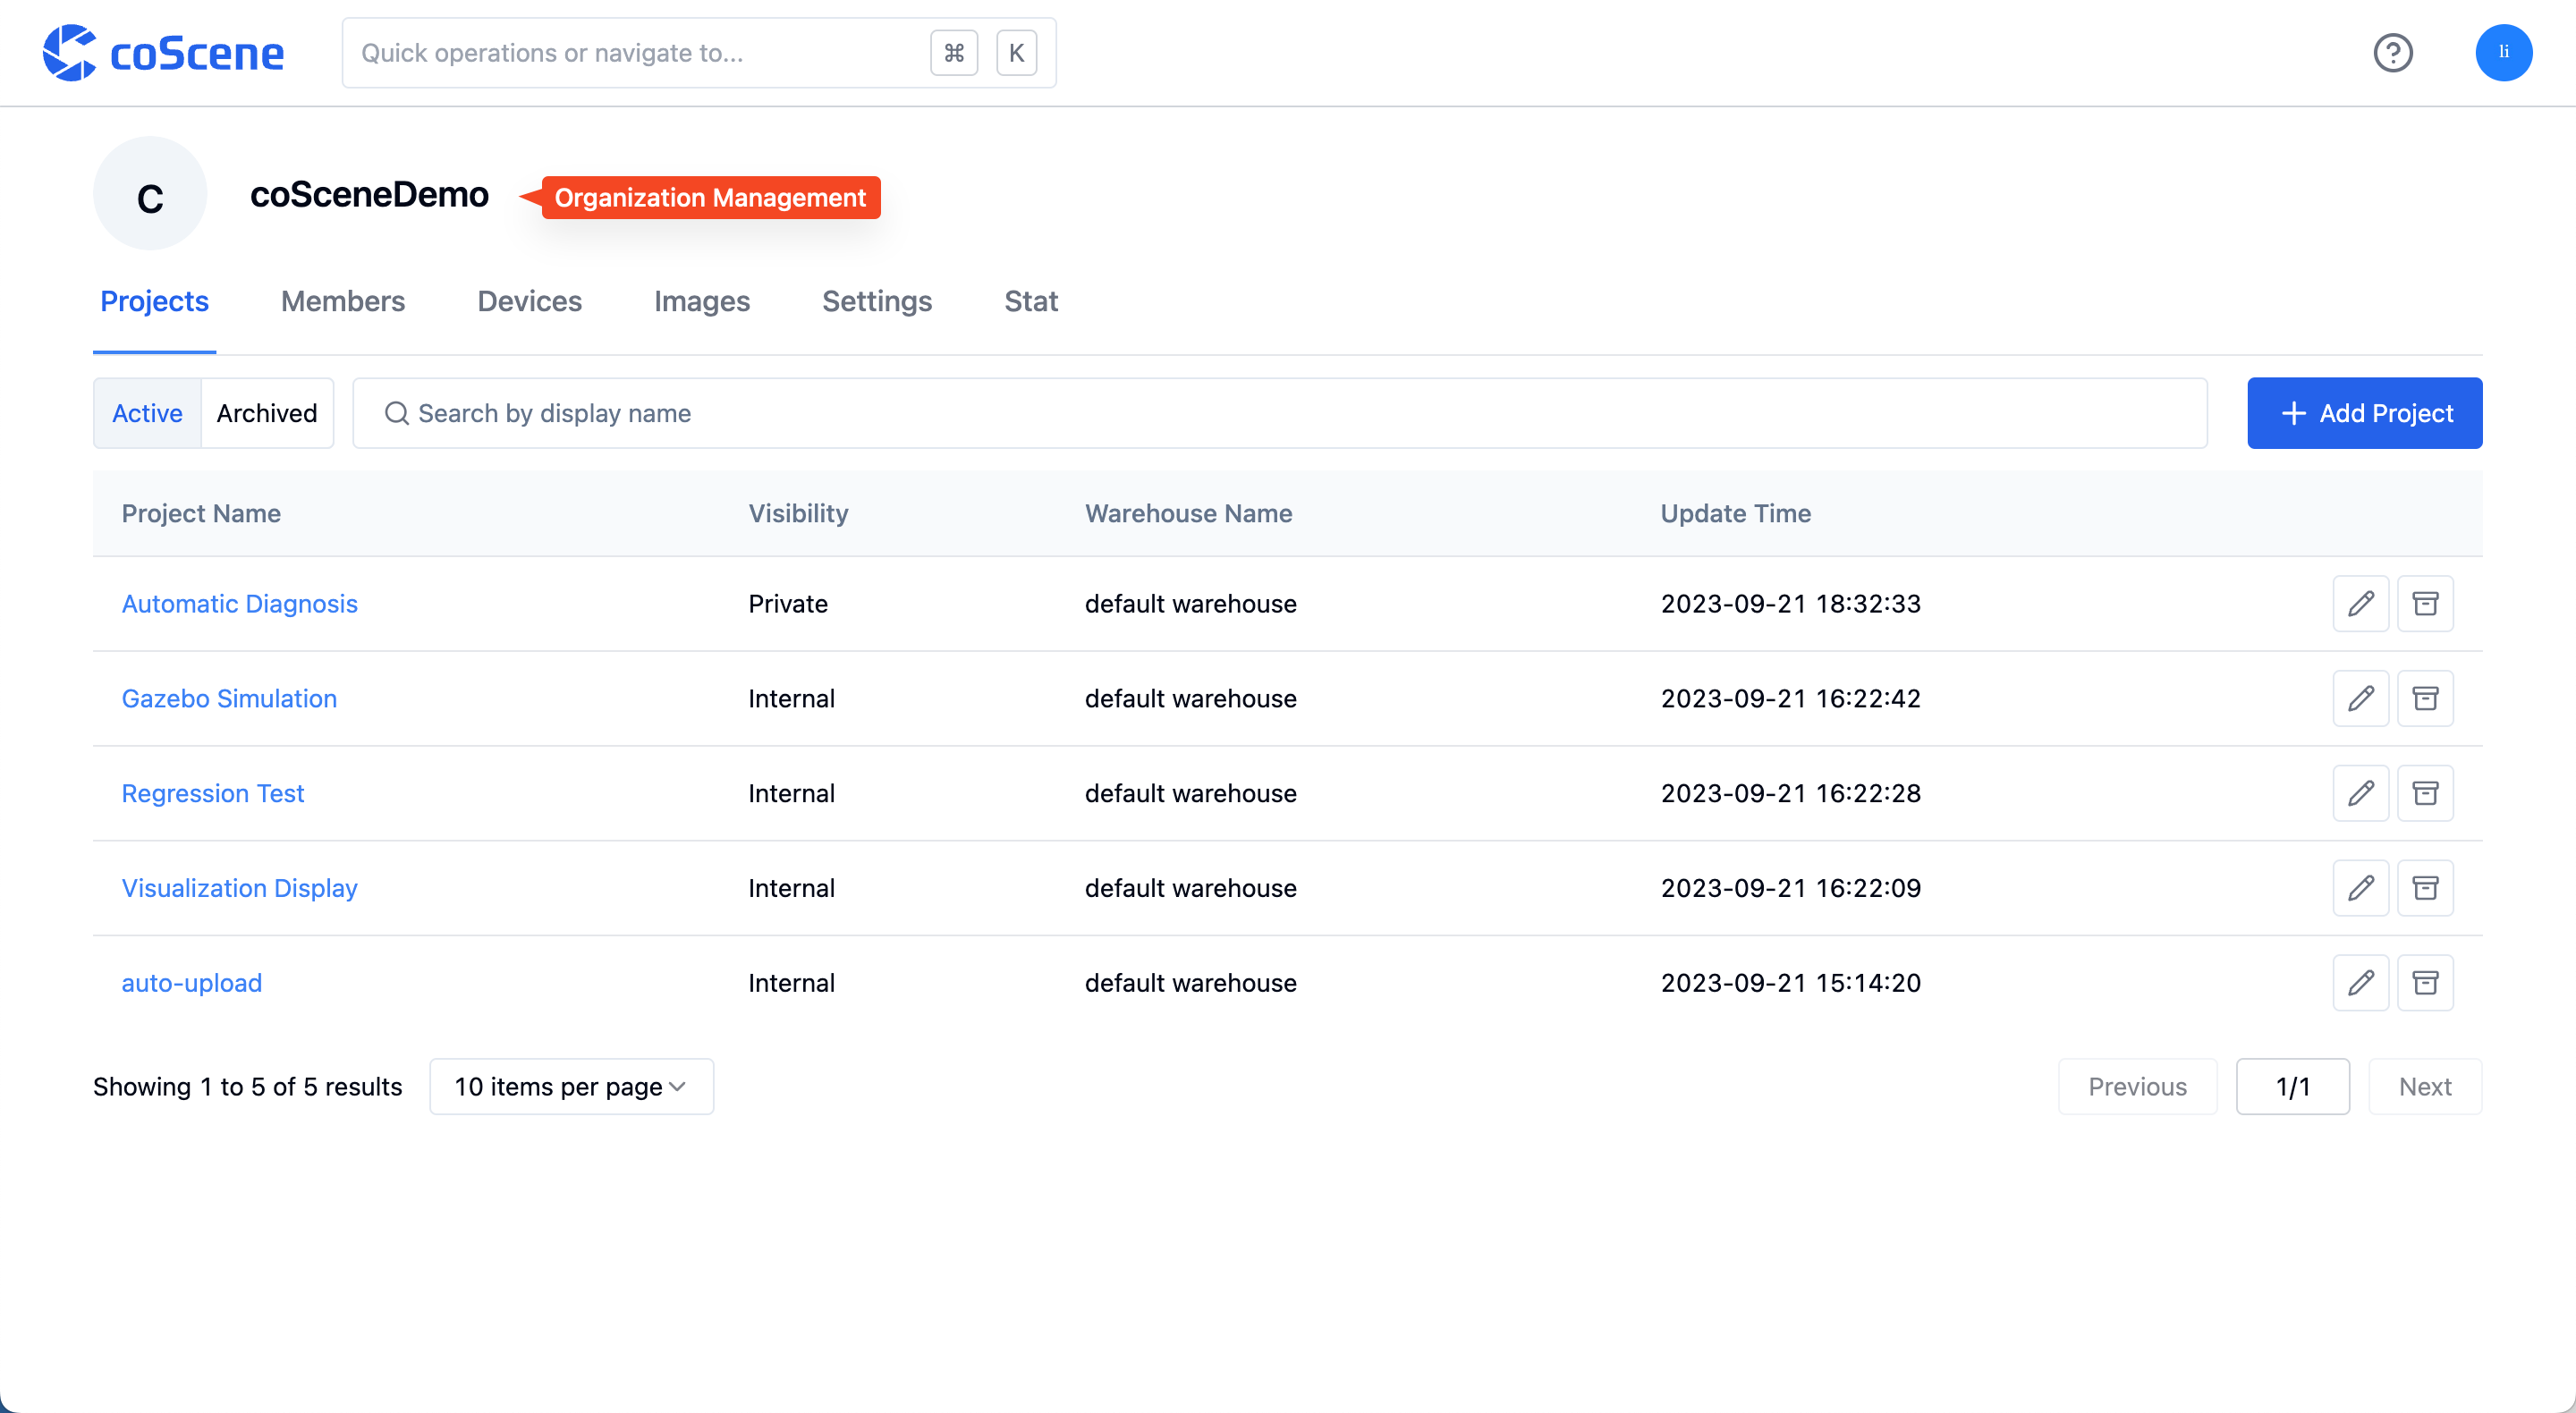Click the search magnifier icon
Viewport: 2576px width, 1413px height.
tap(397, 413)
